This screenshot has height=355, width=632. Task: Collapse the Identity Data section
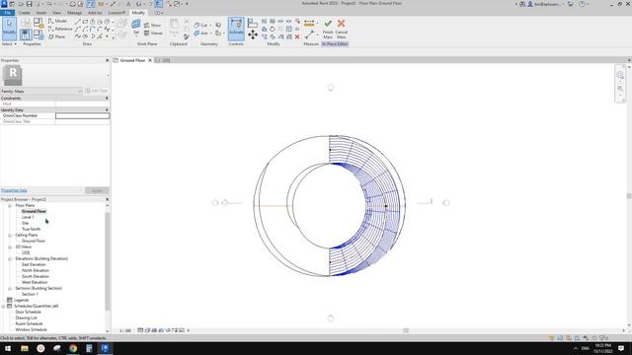[x=107, y=109]
